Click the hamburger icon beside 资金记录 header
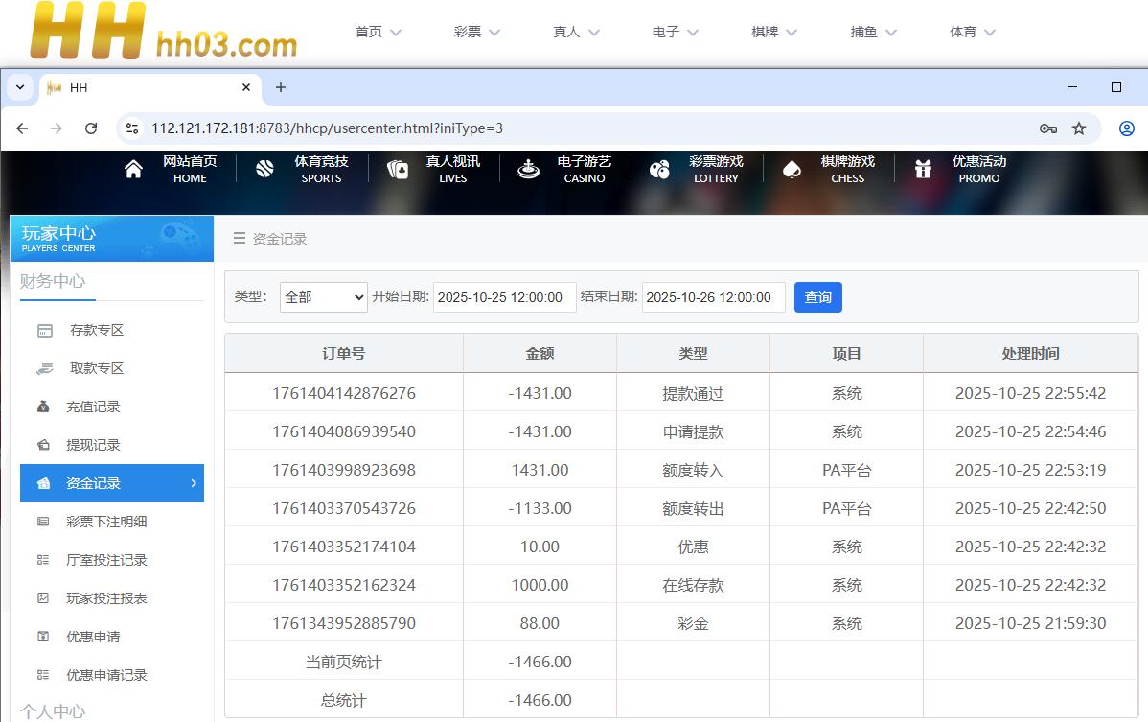The width and height of the screenshot is (1148, 722). [x=240, y=239]
